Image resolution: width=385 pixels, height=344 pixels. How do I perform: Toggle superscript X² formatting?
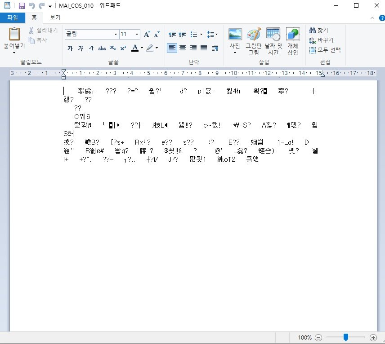[x=123, y=49]
